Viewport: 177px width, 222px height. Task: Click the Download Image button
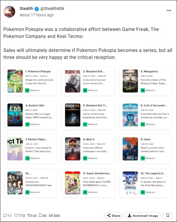tap(143, 216)
